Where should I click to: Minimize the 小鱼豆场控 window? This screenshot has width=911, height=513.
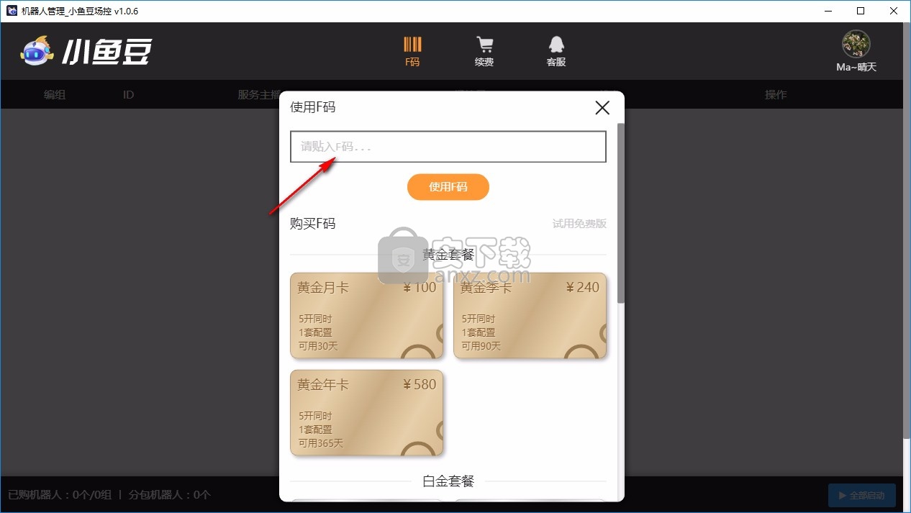(828, 11)
